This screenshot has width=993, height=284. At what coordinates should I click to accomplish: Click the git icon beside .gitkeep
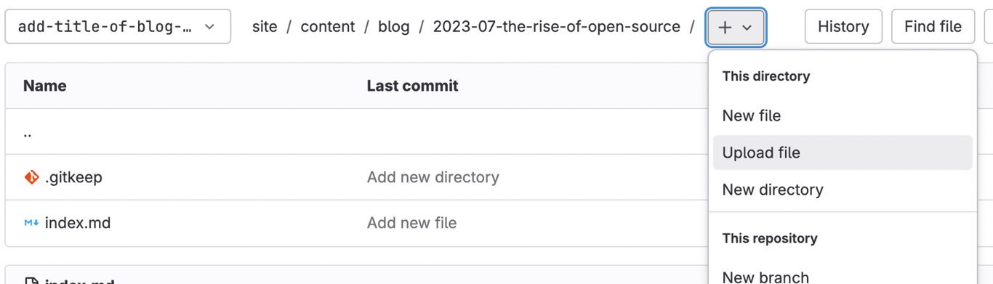click(31, 177)
